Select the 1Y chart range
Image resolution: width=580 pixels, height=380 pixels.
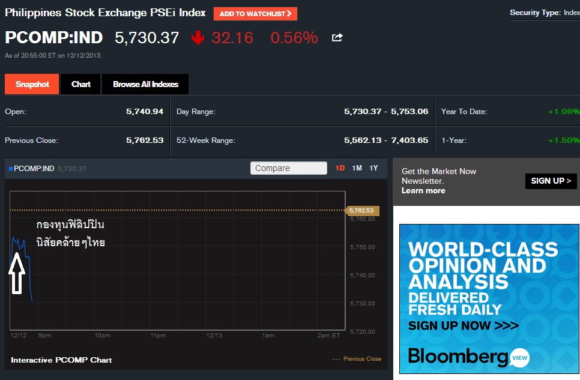[x=373, y=168]
